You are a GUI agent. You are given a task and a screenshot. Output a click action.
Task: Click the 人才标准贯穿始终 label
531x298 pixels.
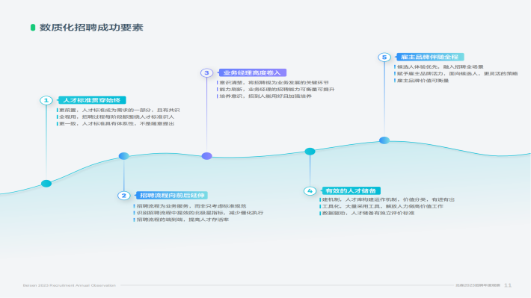click(x=92, y=100)
